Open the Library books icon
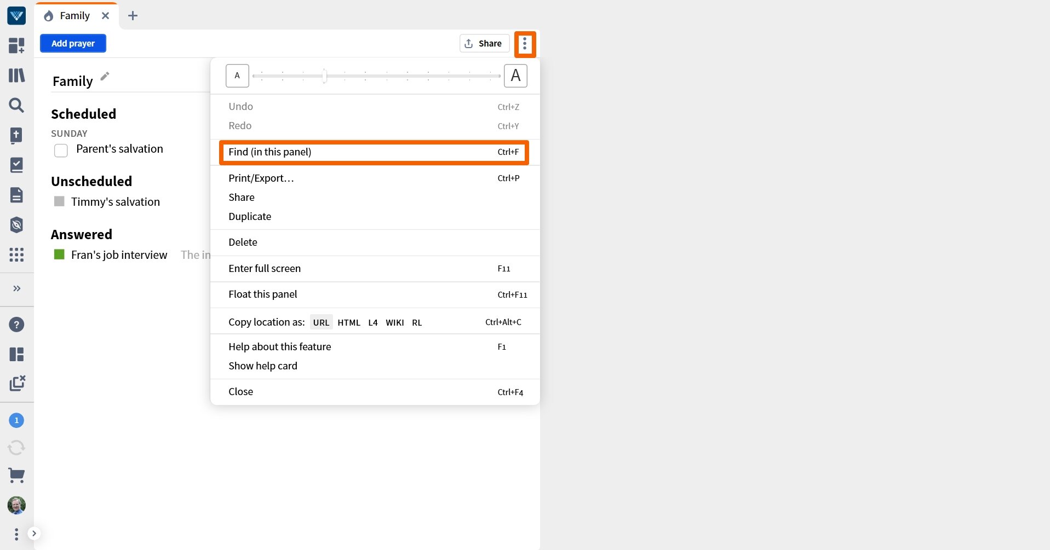The height and width of the screenshot is (550, 1050). [16, 75]
